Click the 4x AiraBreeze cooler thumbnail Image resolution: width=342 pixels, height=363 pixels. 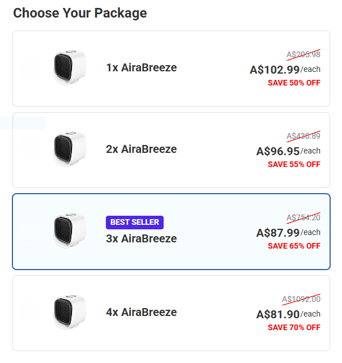pos(69,313)
